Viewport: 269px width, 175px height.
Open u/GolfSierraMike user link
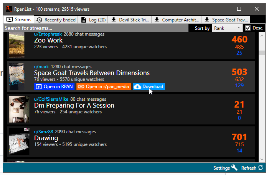pyautogui.click(x=51, y=99)
